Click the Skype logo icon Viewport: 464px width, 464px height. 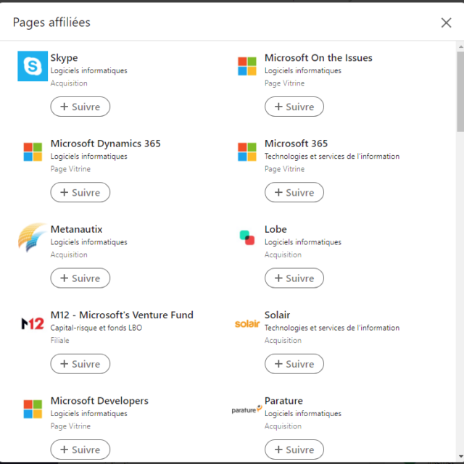point(33,66)
